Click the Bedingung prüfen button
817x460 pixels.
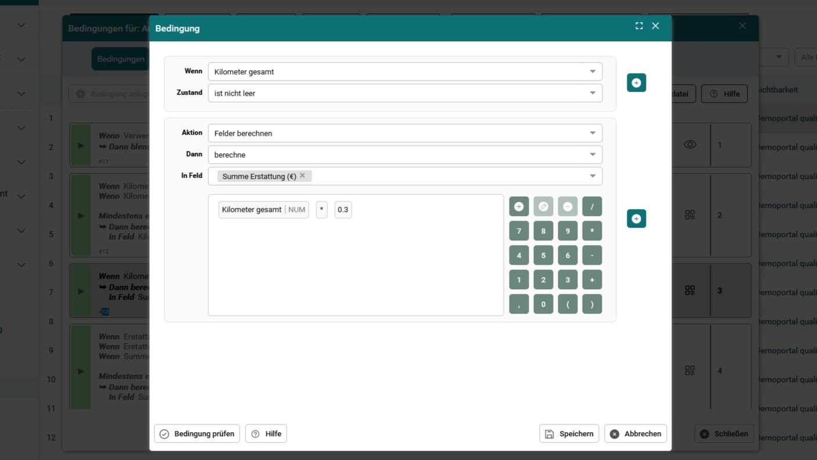click(x=197, y=434)
